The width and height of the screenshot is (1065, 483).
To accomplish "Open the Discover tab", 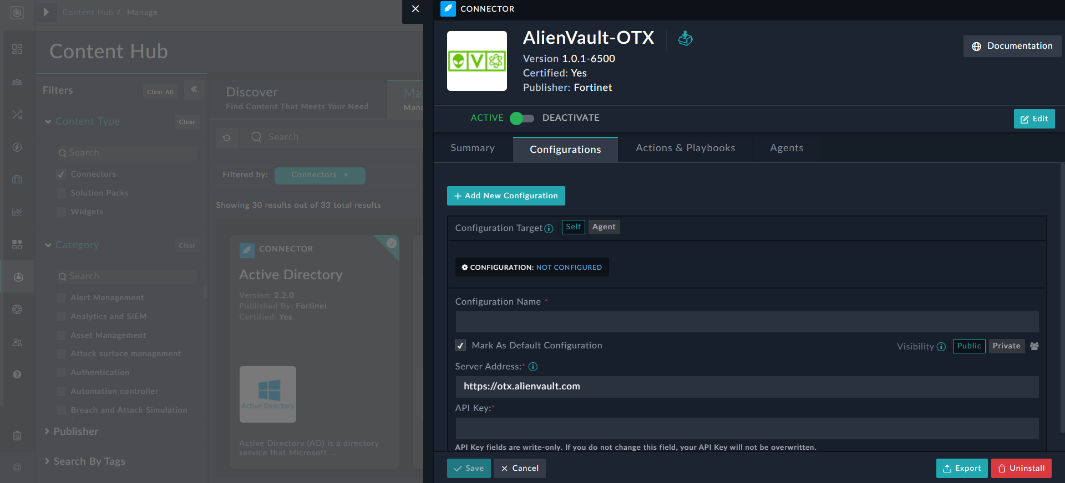I will pyautogui.click(x=297, y=98).
